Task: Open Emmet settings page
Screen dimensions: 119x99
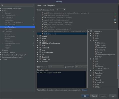Action: (x=7, y=34)
